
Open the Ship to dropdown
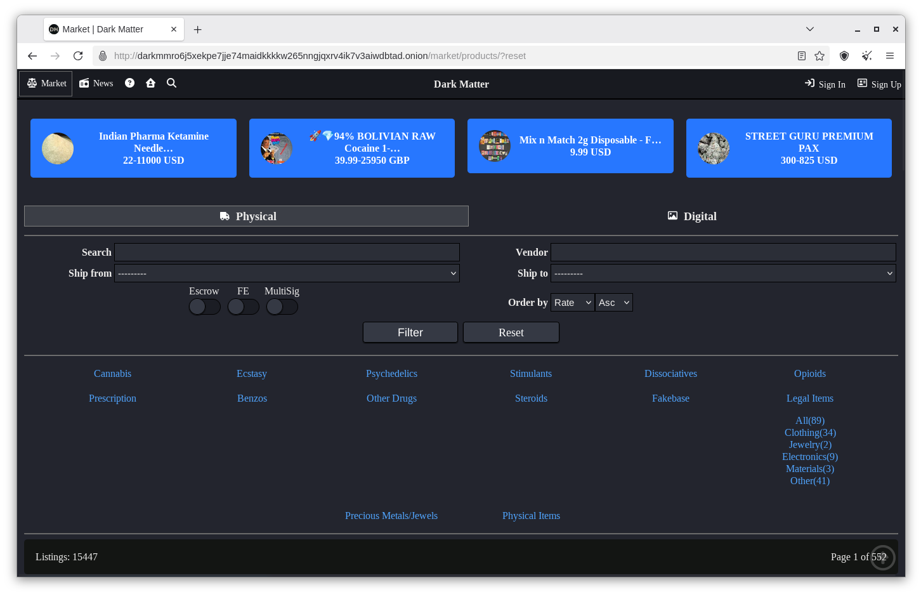[x=723, y=273]
